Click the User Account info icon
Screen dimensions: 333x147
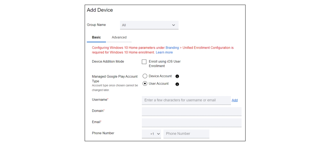click(x=177, y=84)
